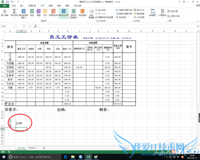The height and width of the screenshot is (160, 200).
Task: Open the More Functions (其他函数) menu
Action: click(82, 13)
